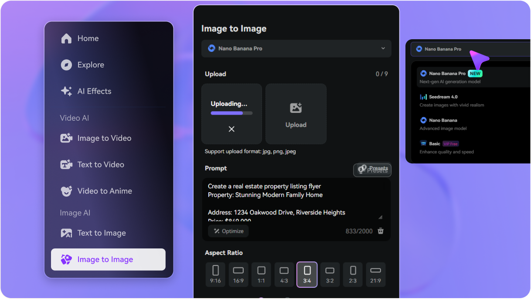
Task: Open the prompt Presets
Action: [x=372, y=170]
